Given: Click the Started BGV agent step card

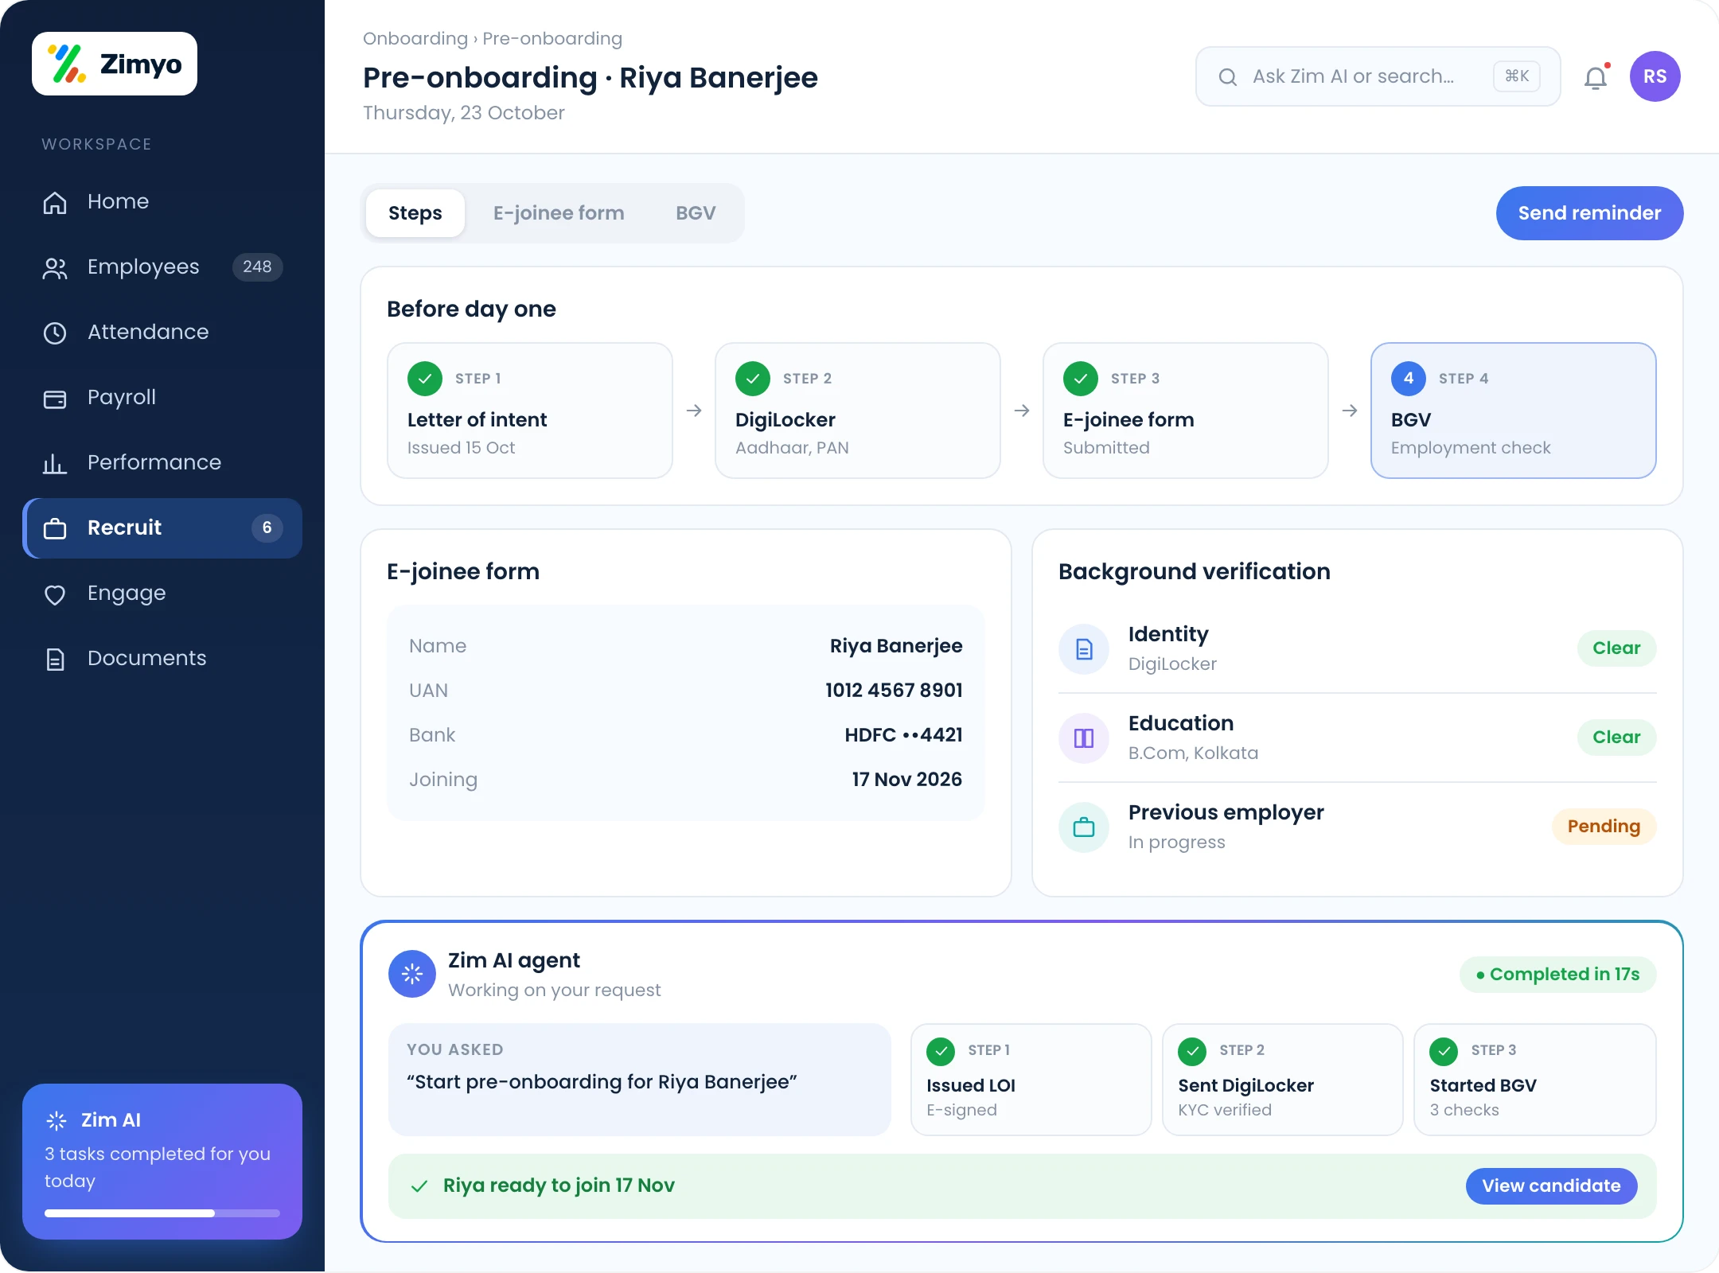Looking at the screenshot, I should point(1535,1080).
